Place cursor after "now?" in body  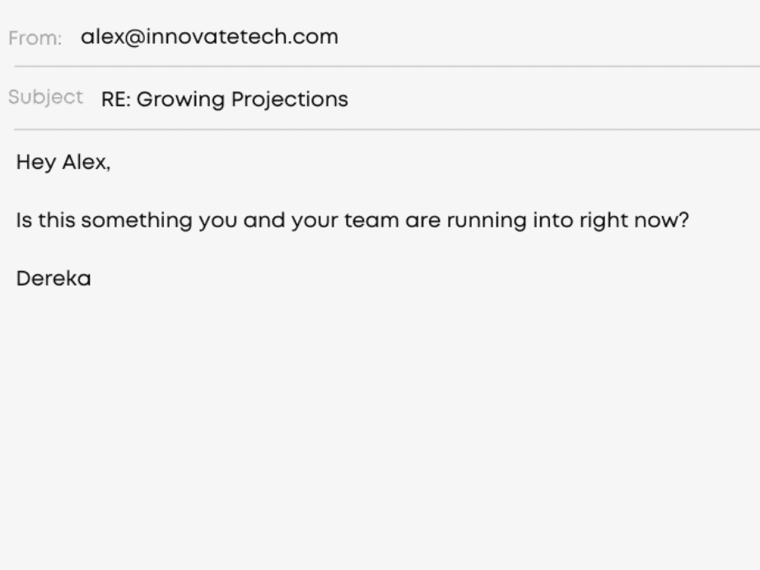click(x=690, y=221)
